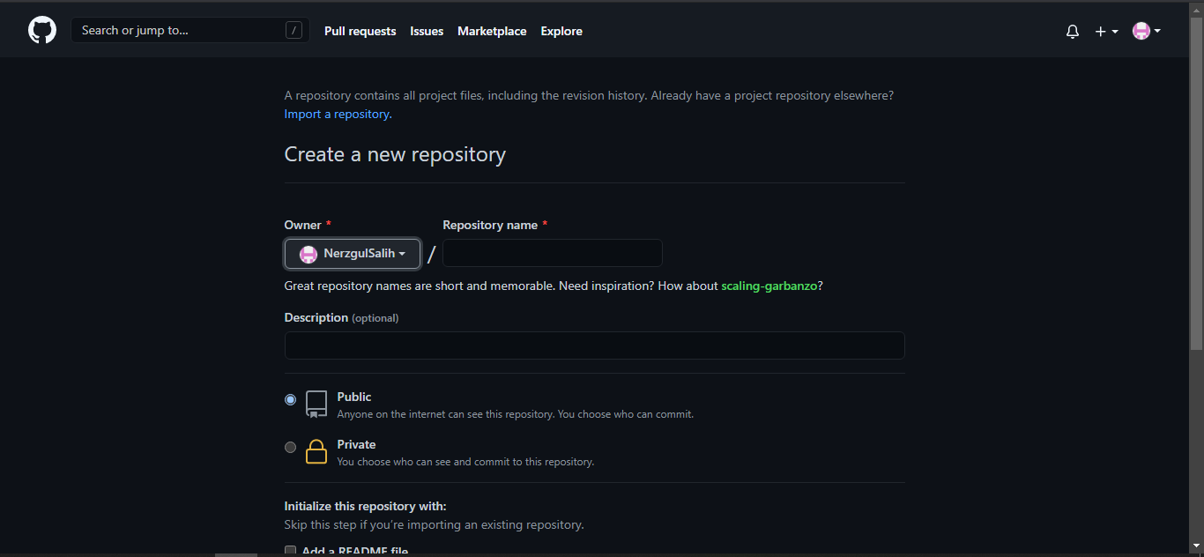This screenshot has width=1204, height=557.
Task: Follow the Import a repository link
Action: point(338,114)
